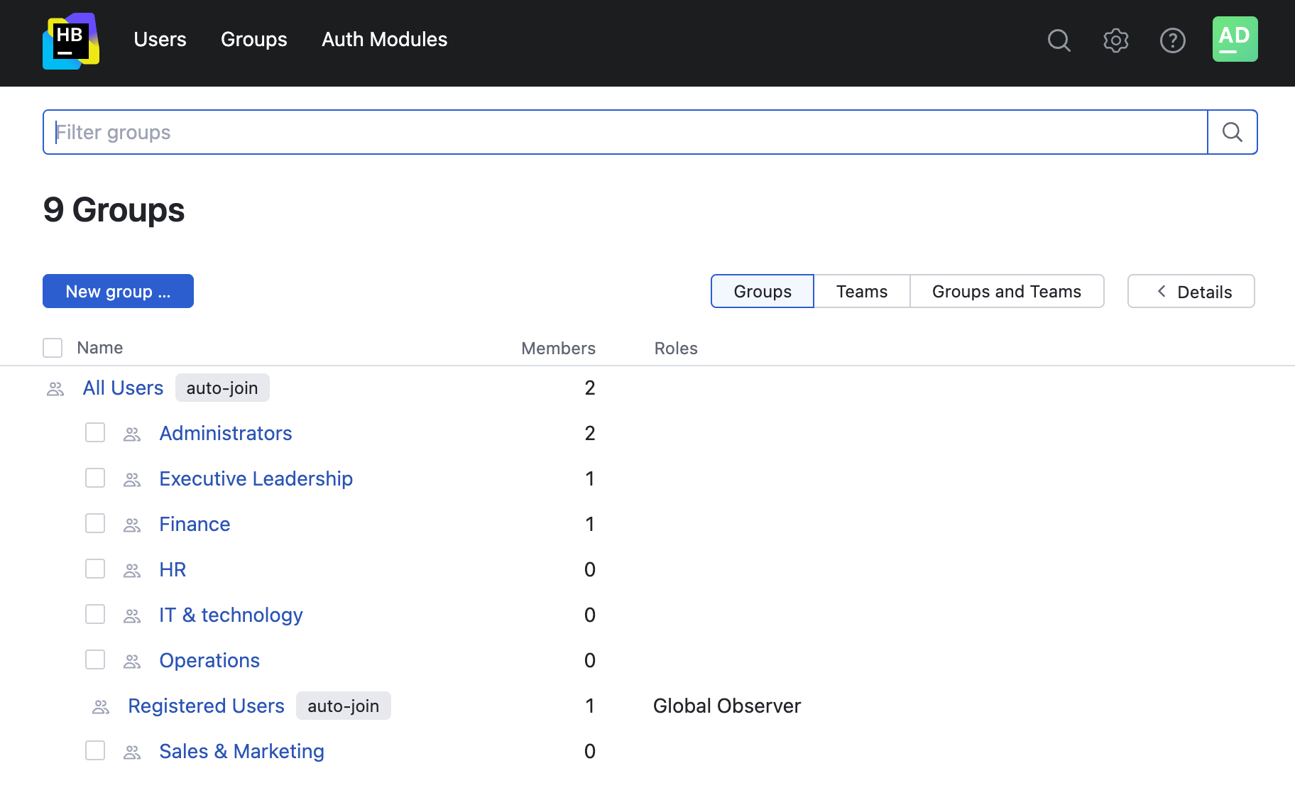Go to Users in top navigation
Screen dimensions: 1295x805
160,40
